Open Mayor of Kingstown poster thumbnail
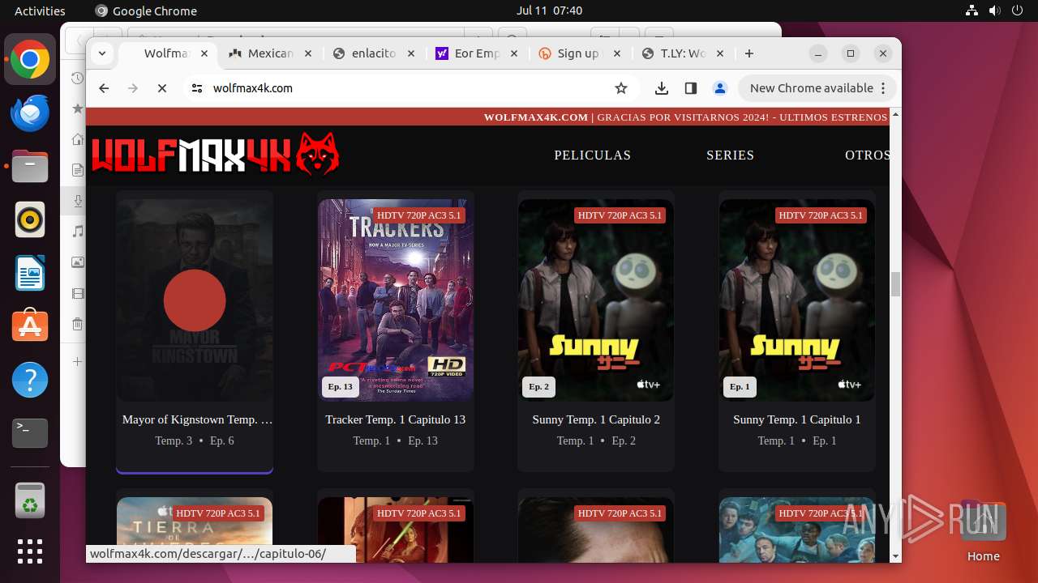This screenshot has height=583, width=1038. [x=195, y=300]
